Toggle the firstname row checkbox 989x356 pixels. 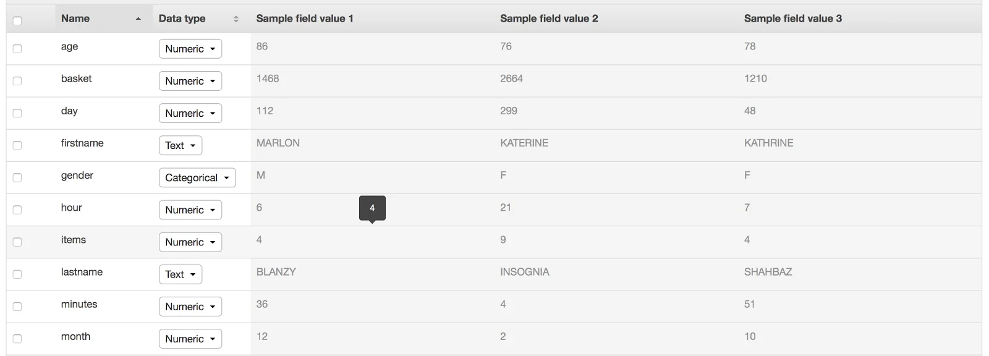click(17, 145)
